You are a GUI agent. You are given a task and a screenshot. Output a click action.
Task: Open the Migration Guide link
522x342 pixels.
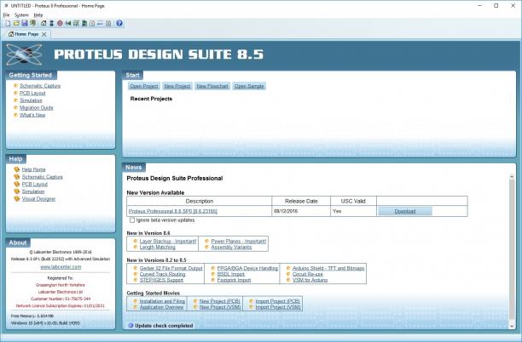[x=37, y=107]
